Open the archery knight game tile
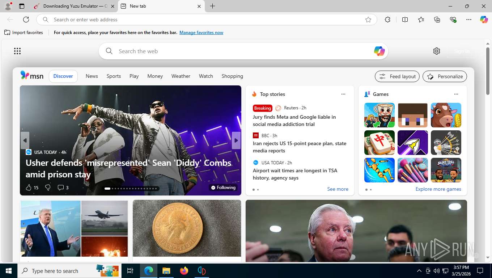Viewport: 492px width, 278px height. point(446,143)
